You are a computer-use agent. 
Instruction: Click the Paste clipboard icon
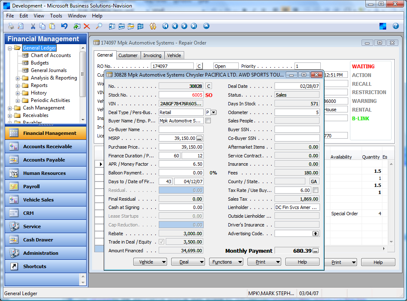coord(52,26)
